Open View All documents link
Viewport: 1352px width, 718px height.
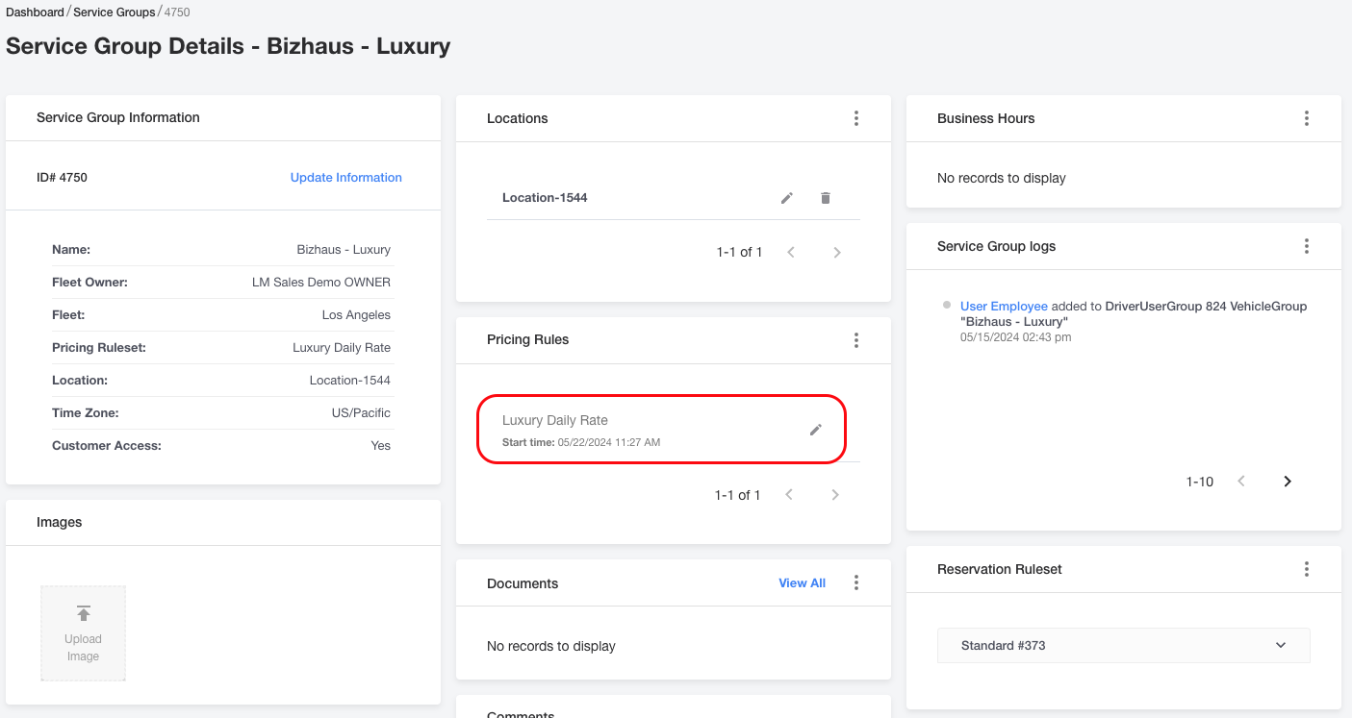pos(803,583)
